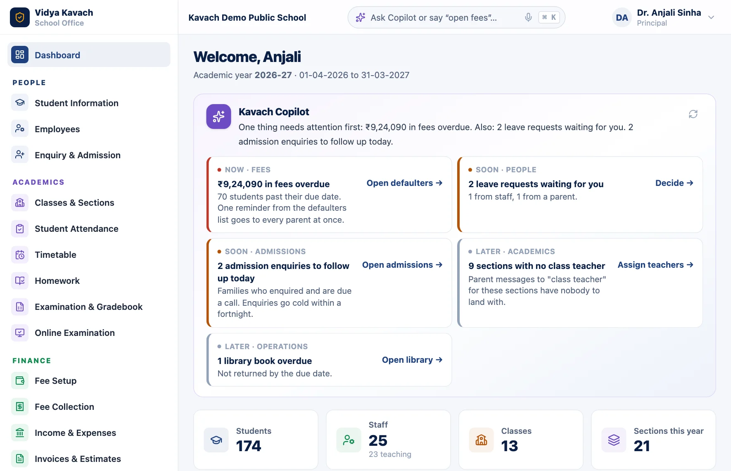
Task: Click the purple Kavach Copilot sparkle icon
Action: point(218,117)
